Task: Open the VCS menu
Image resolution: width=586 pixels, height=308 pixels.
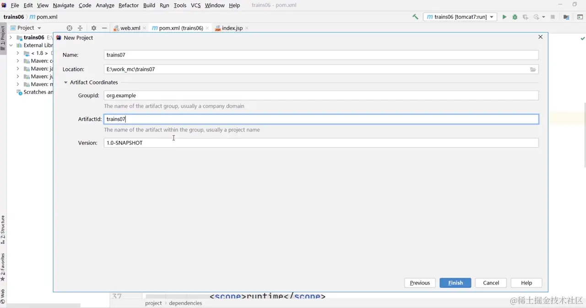Action: 195,5
